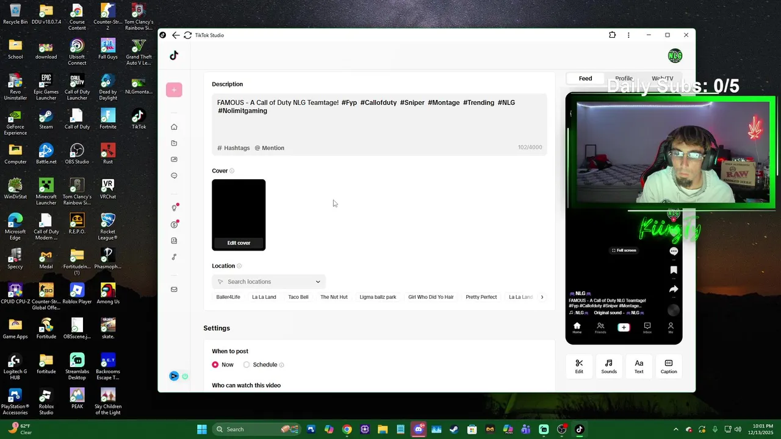Open the NLG account avatar menu
This screenshot has height=439, width=781.
tap(675, 56)
